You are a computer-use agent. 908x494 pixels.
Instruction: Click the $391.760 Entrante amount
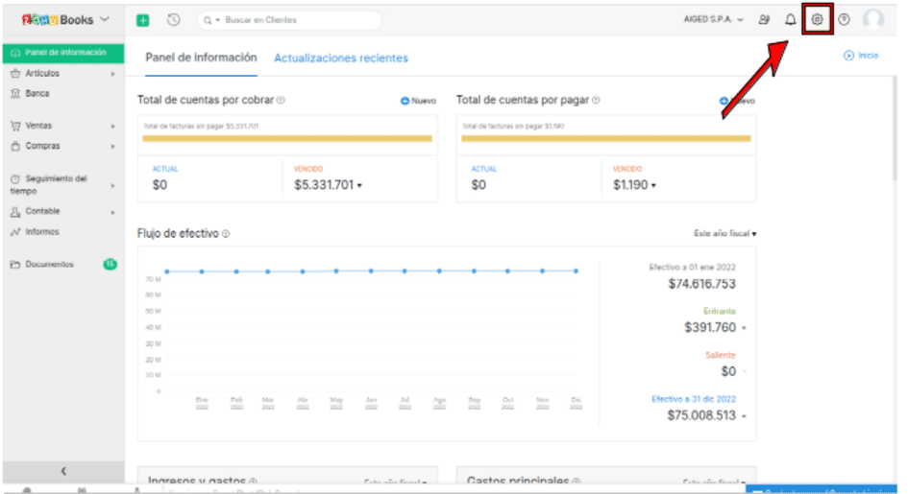(x=710, y=328)
